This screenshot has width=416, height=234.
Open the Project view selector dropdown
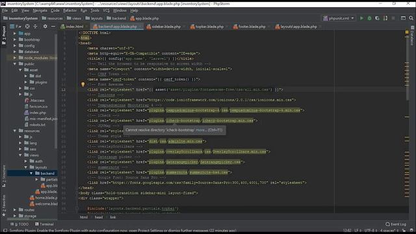(x=16, y=27)
